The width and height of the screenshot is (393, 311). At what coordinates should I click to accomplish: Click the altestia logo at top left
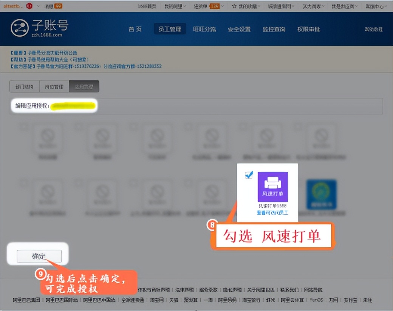[x=14, y=6]
